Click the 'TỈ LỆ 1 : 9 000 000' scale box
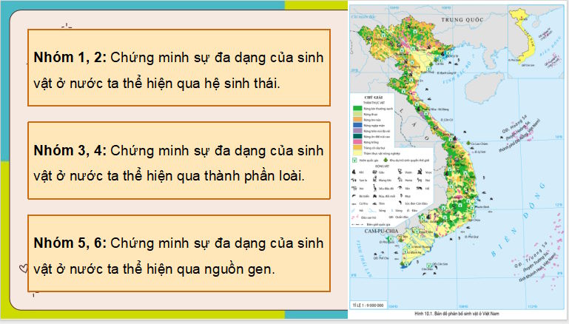Image resolution: width=569 pixels, height=324 pixels. click(368, 305)
